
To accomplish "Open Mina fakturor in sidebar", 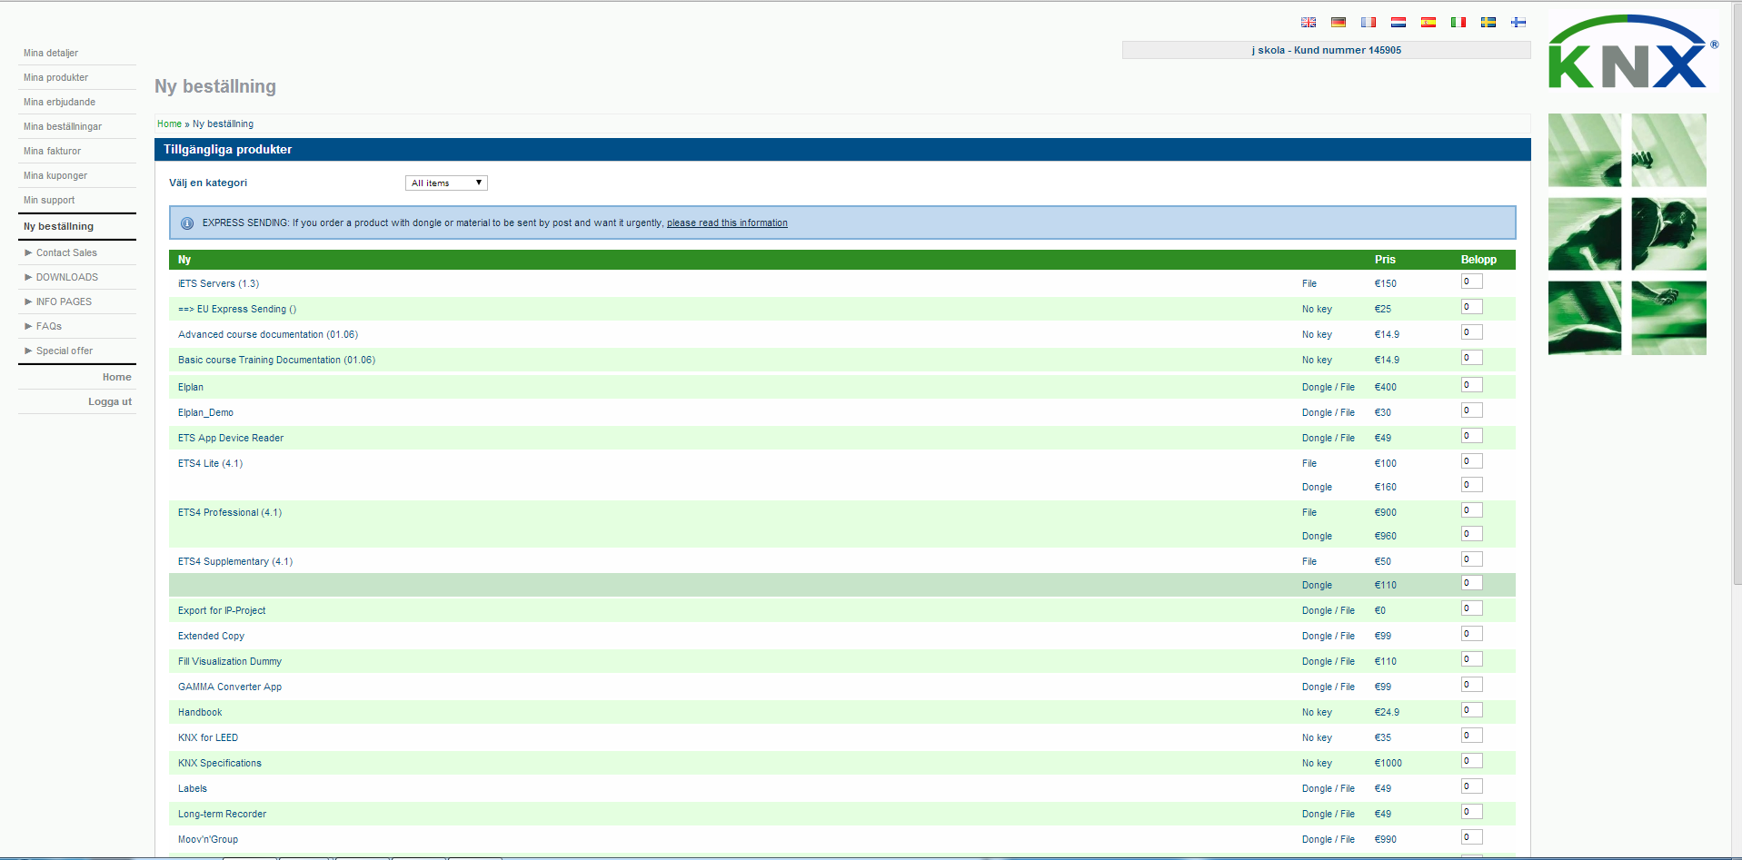I will coord(52,152).
